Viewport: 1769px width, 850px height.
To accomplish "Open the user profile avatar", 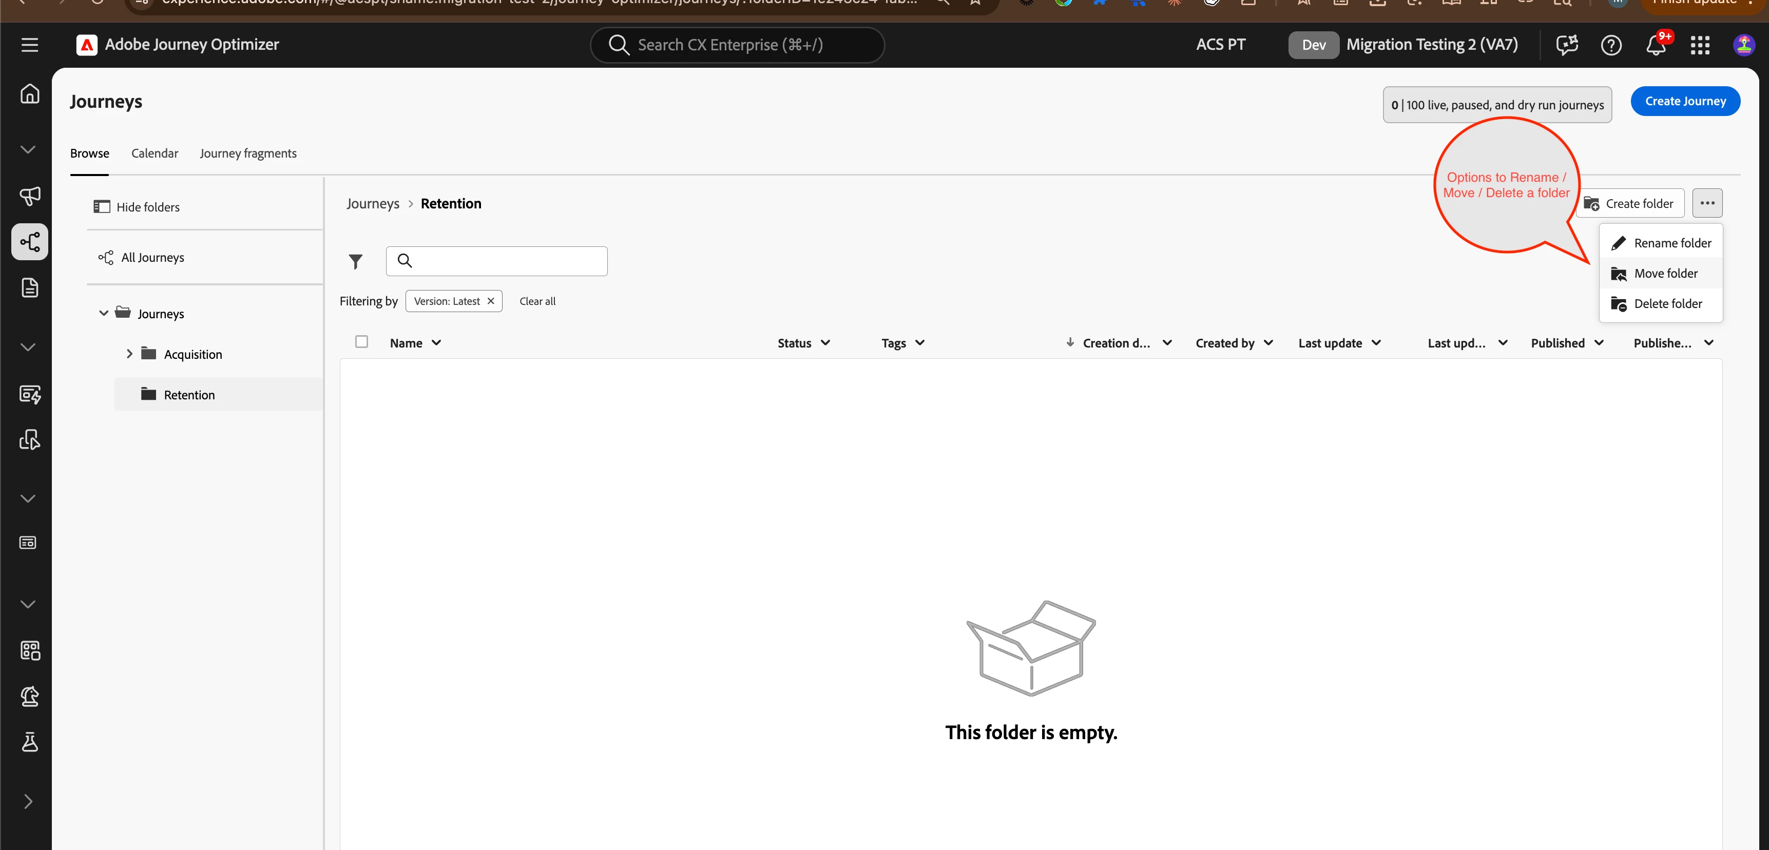I will point(1744,45).
